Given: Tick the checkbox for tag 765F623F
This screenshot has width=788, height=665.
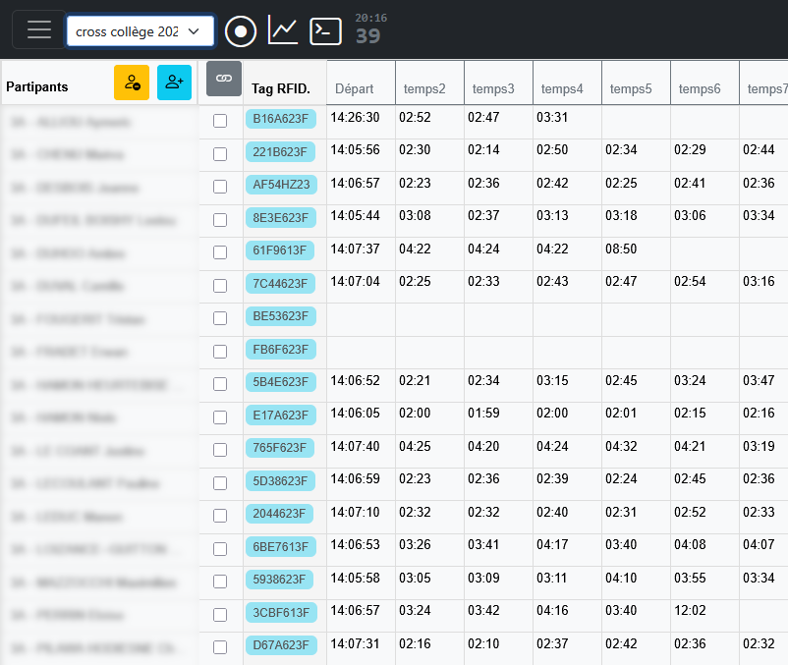Looking at the screenshot, I should (220, 450).
